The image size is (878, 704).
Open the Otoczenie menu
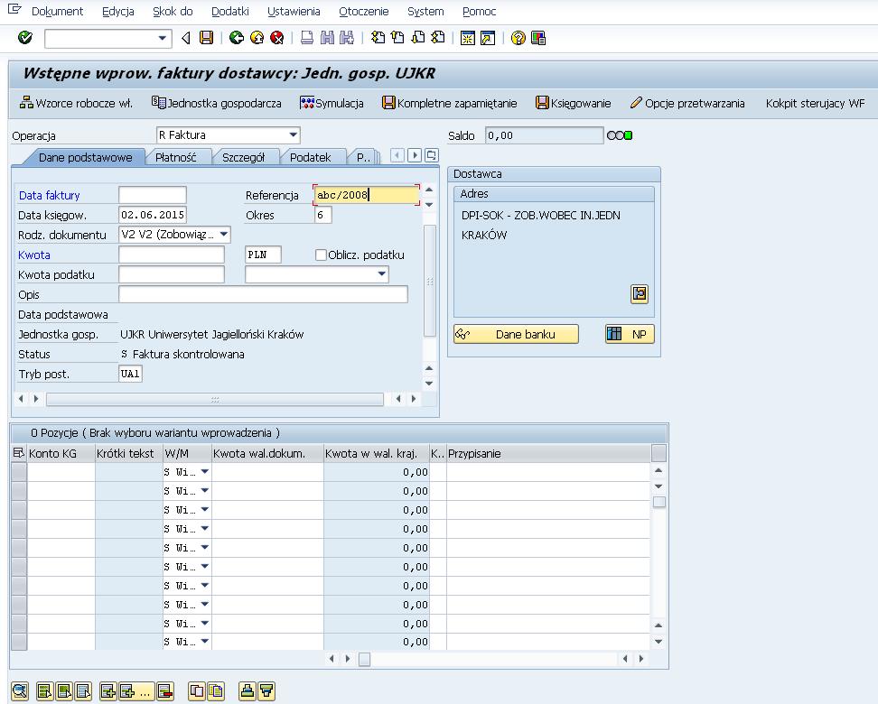364,11
